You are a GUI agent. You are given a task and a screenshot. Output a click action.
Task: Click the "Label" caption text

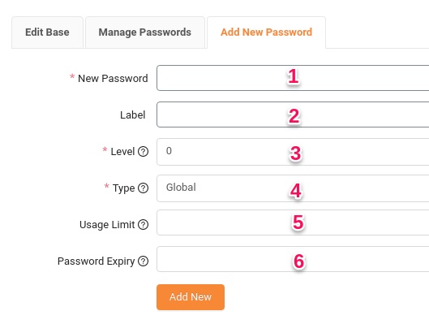132,114
